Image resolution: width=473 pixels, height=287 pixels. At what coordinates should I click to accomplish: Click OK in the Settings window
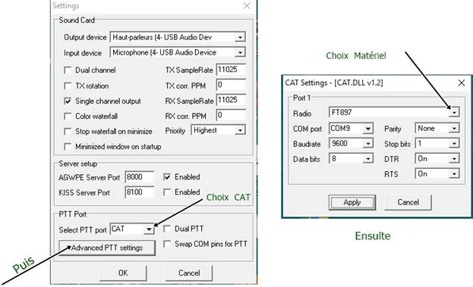point(123,273)
